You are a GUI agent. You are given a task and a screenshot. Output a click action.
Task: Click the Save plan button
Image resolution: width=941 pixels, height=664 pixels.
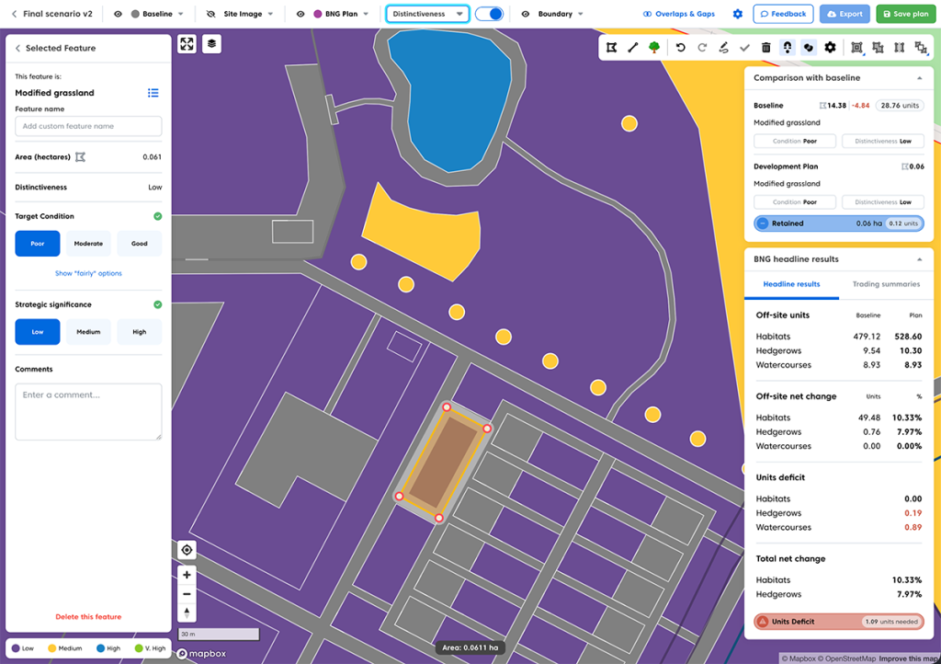(x=905, y=14)
